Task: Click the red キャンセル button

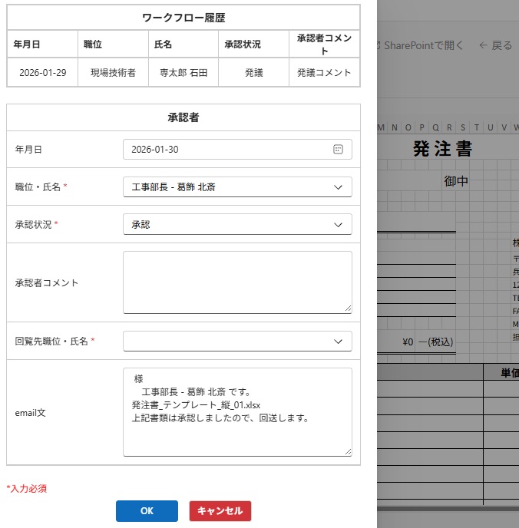Action: 220,511
